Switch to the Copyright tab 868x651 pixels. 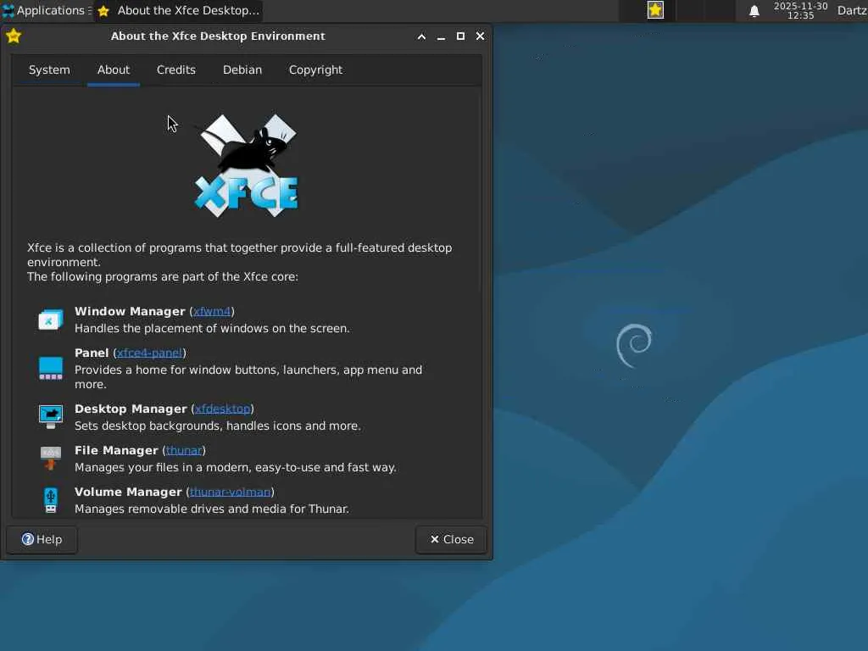coord(315,70)
